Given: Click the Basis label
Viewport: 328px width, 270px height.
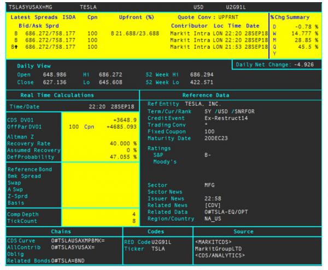Looking at the screenshot, I should pyautogui.click(x=16, y=203).
